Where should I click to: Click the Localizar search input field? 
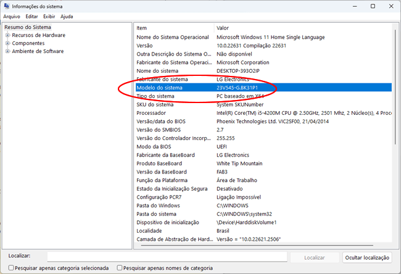167,257
